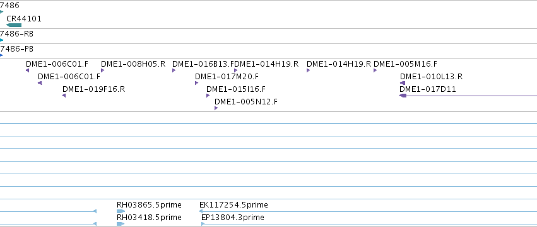
Task: Click the DME1-016B13.F label text
Action: 203,64
